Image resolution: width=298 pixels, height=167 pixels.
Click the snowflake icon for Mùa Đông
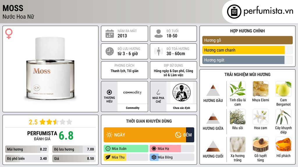154,157
